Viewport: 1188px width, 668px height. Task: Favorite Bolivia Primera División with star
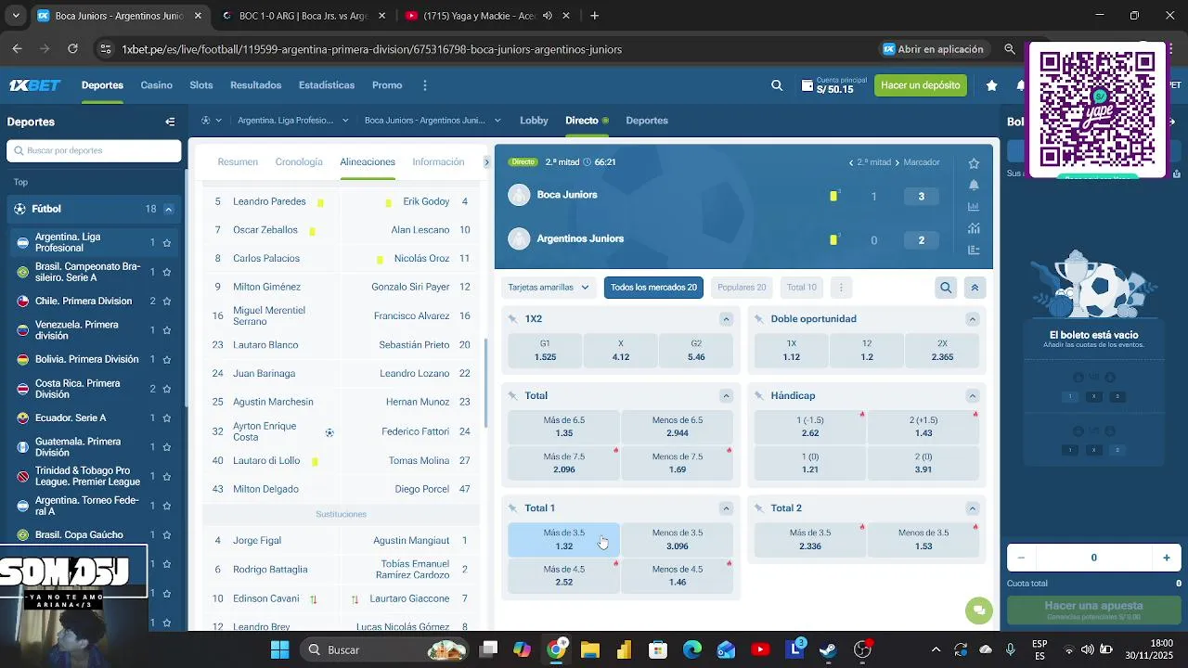pos(167,360)
